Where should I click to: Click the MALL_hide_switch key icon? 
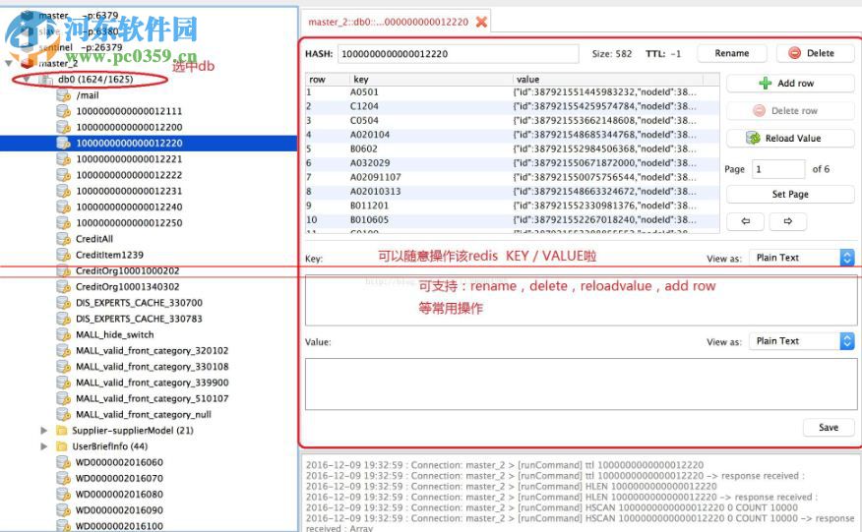[x=64, y=334]
